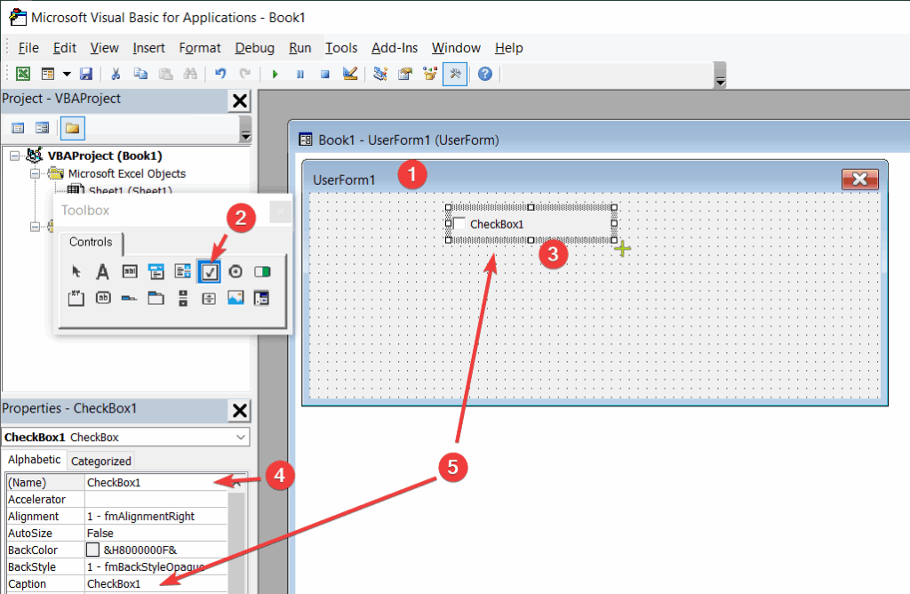Open the CheckBox1 object dropdown in Properties
The image size is (910, 594).
[x=241, y=437]
